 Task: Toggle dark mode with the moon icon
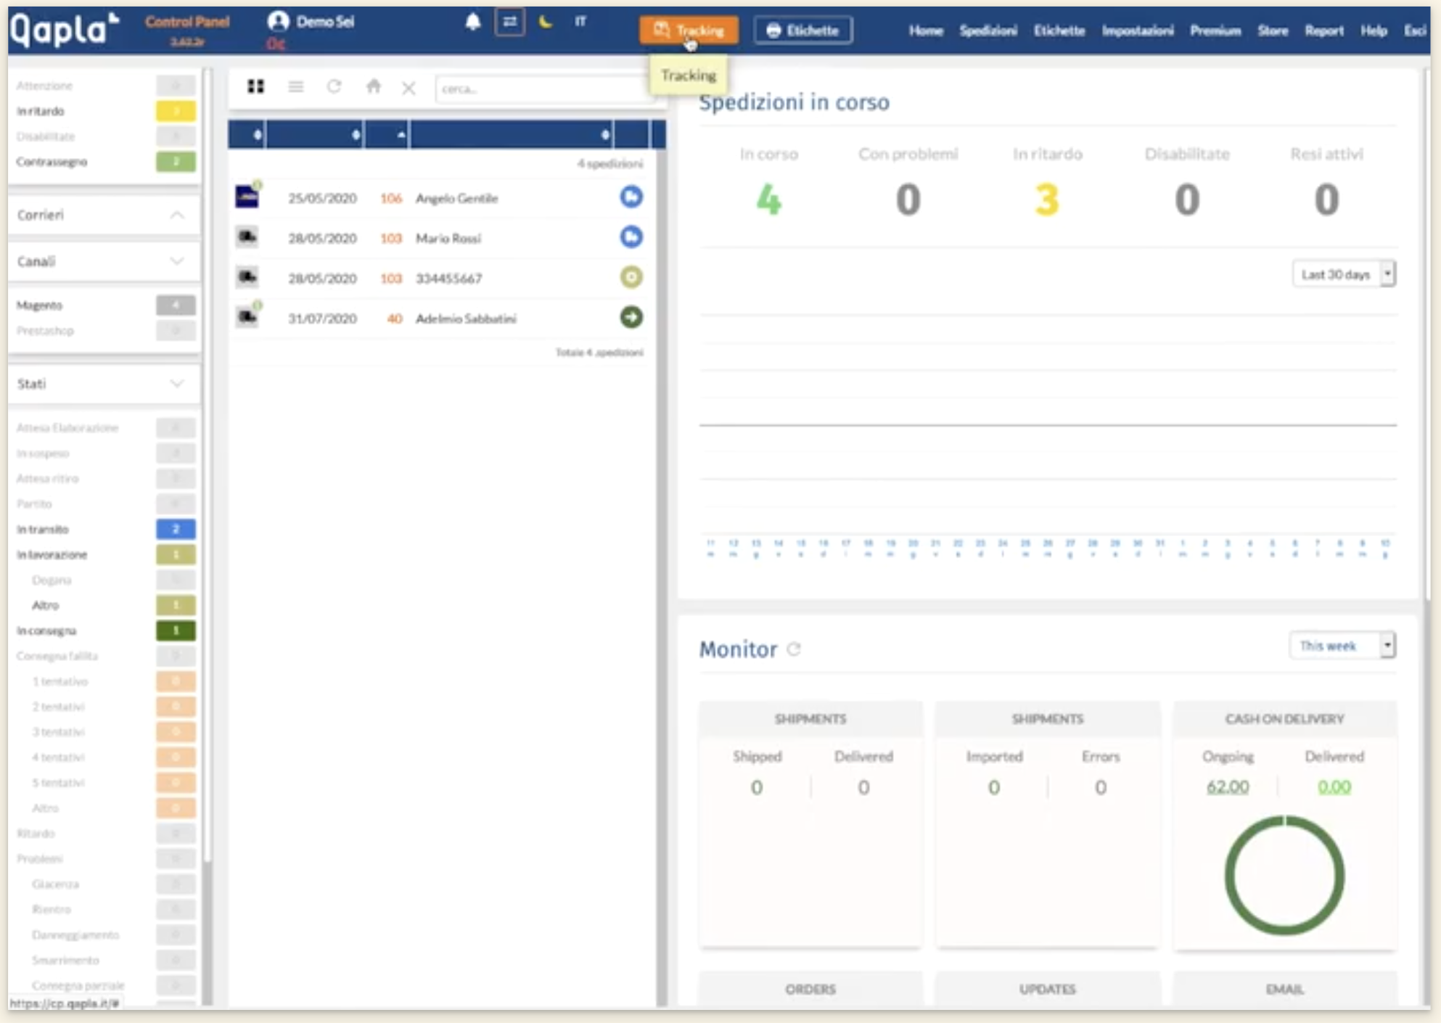coord(544,22)
